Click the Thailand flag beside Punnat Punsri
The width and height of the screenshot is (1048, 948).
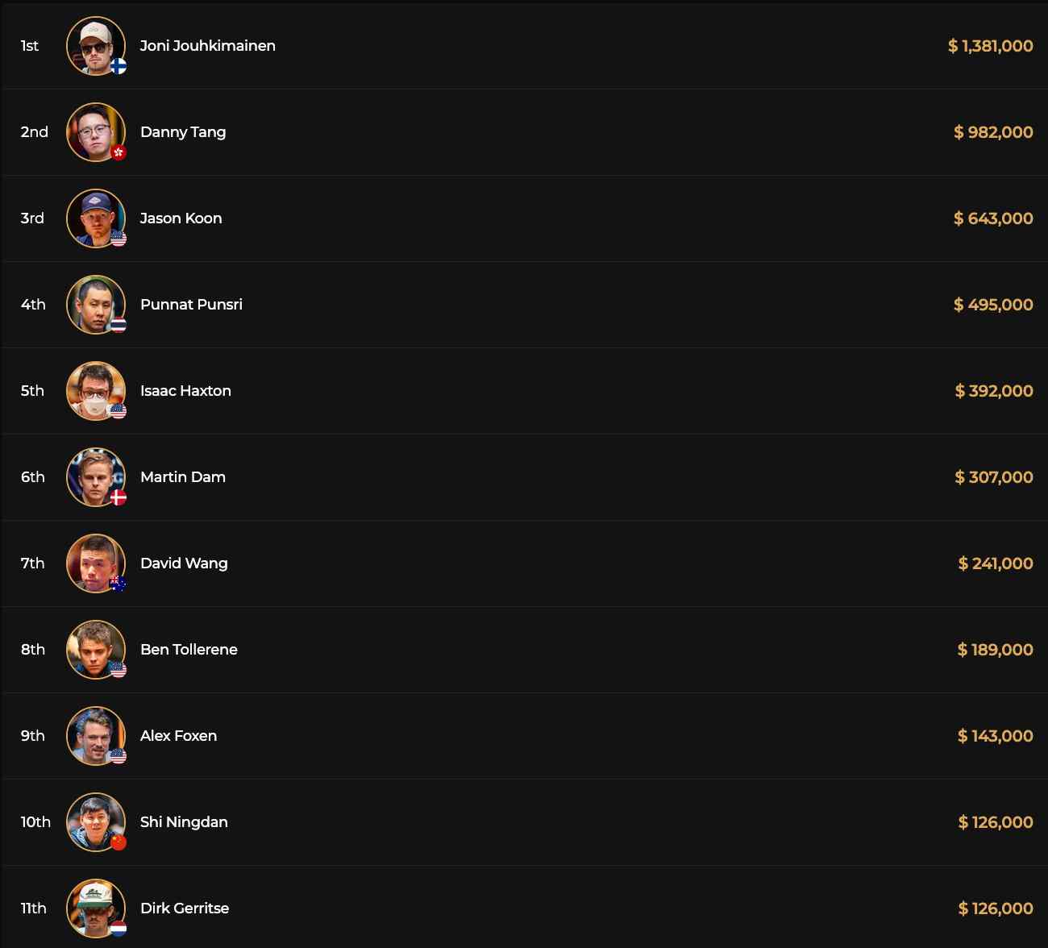pos(119,325)
